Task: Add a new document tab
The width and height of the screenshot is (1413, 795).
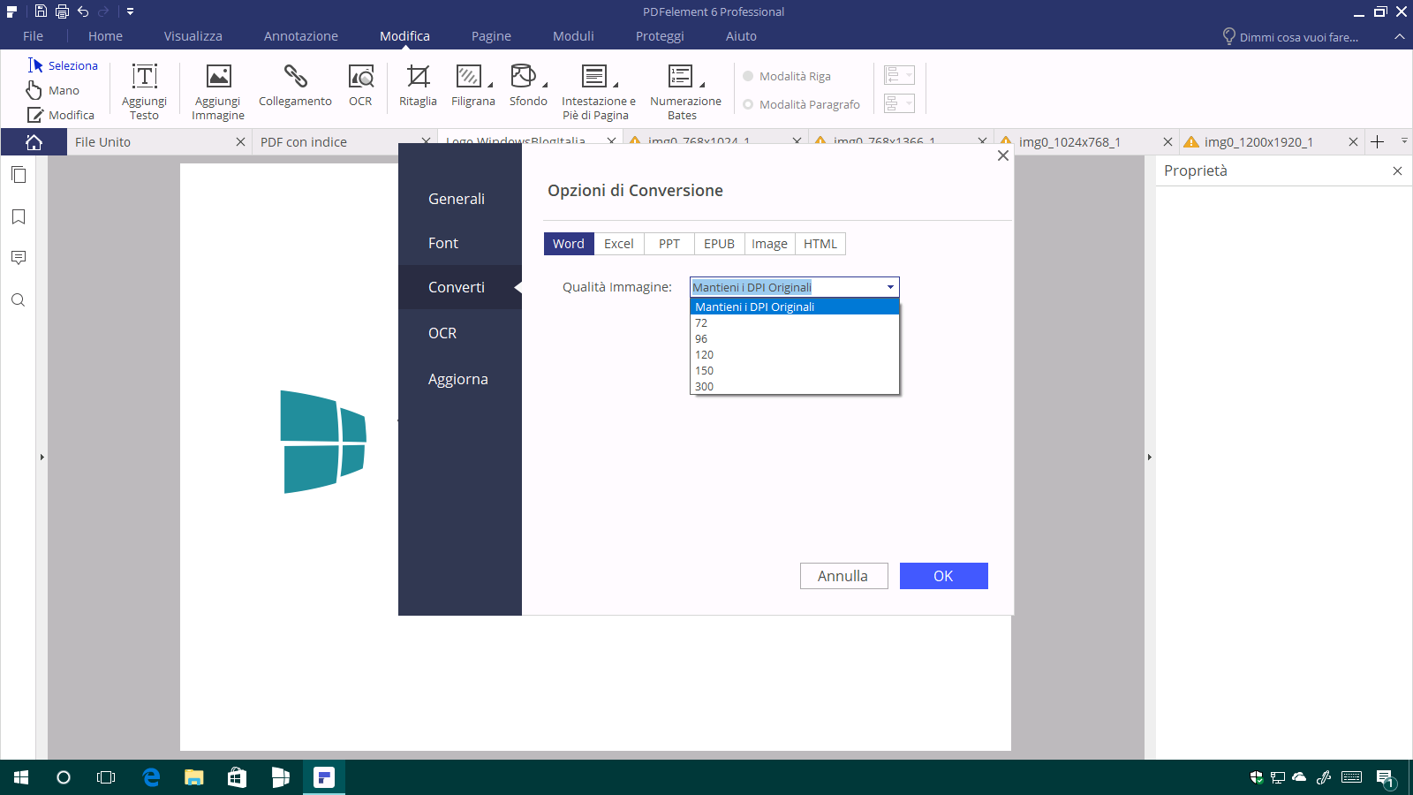Action: point(1377,141)
